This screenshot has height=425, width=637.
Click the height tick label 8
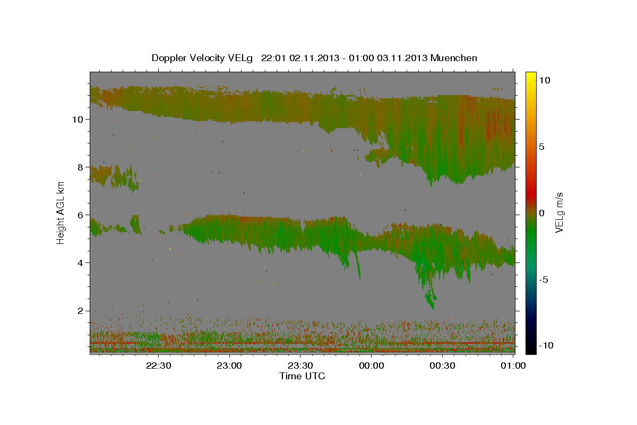pos(81,167)
